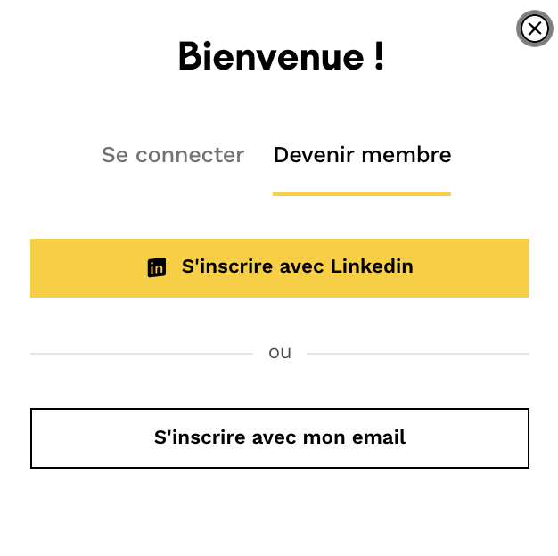This screenshot has width=558, height=556.
Task: Open the login form via Se connecter
Action: (x=173, y=155)
